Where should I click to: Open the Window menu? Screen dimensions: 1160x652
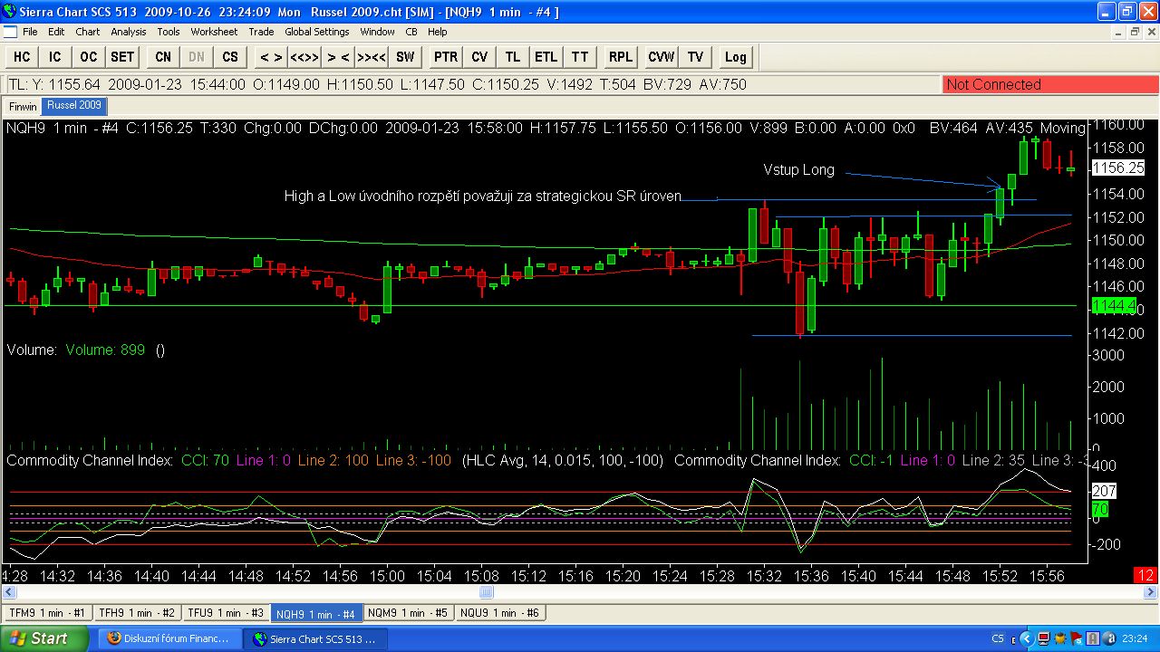377,32
